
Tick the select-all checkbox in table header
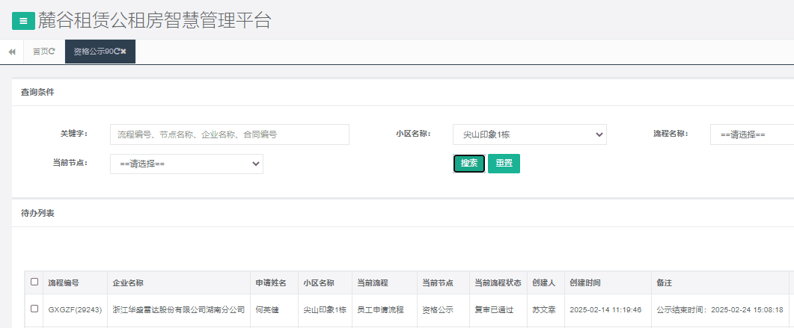(x=34, y=282)
